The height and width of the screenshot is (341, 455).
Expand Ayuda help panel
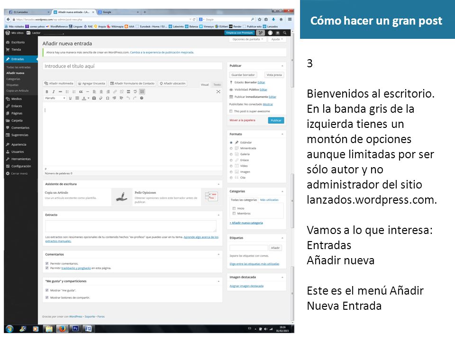pyautogui.click(x=277, y=39)
